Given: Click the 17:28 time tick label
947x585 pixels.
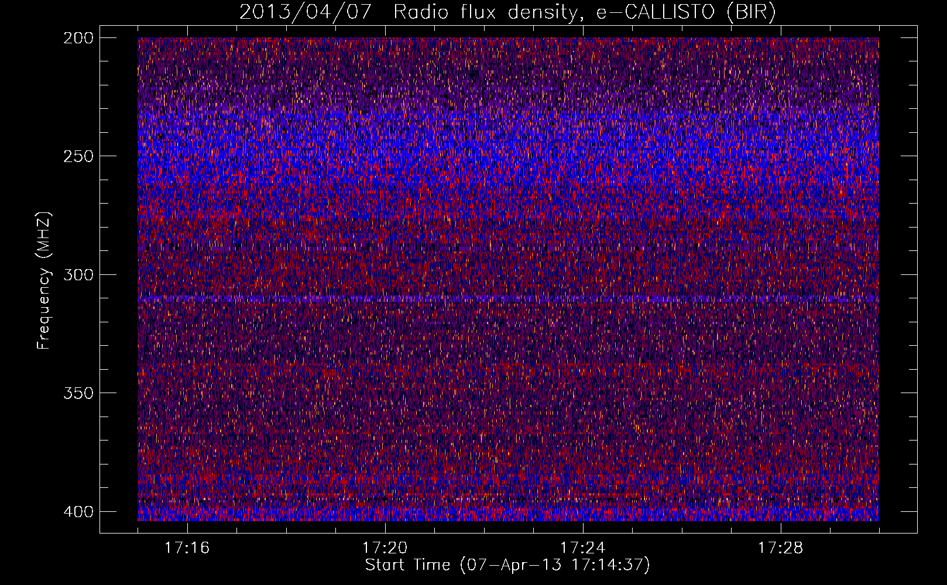Looking at the screenshot, I should (x=780, y=548).
